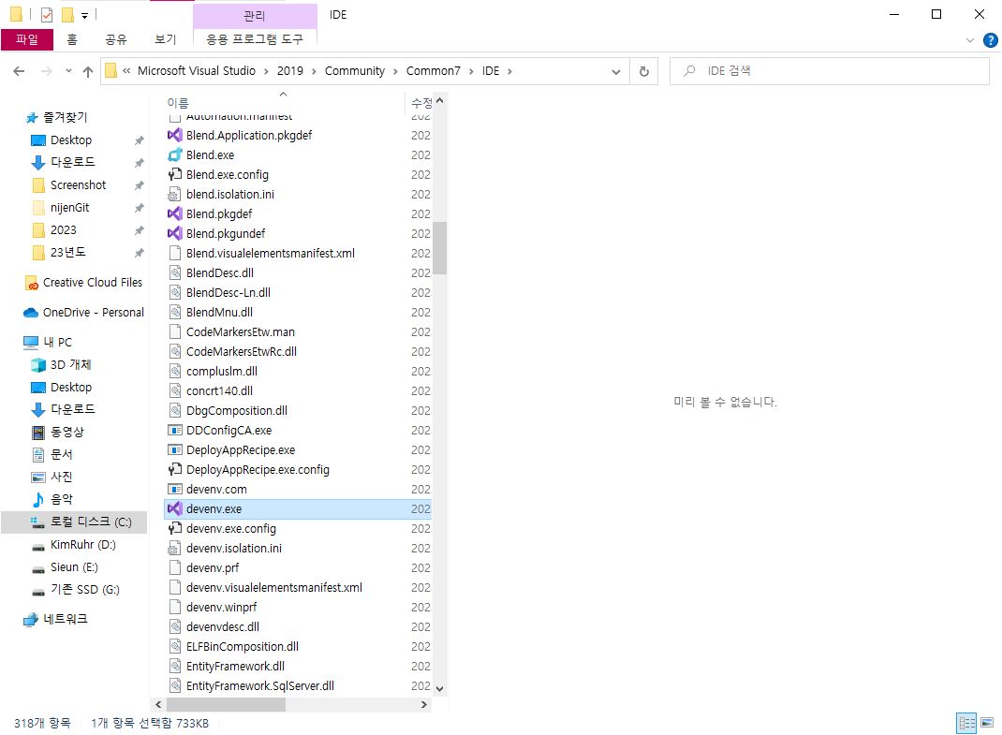Viewport: 1002px width, 735px height.
Task: Open recent locations dropdown arrow
Action: (68, 71)
